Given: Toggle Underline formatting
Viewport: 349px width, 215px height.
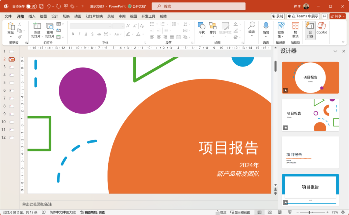Looking at the screenshot, I should [x=86, y=34].
